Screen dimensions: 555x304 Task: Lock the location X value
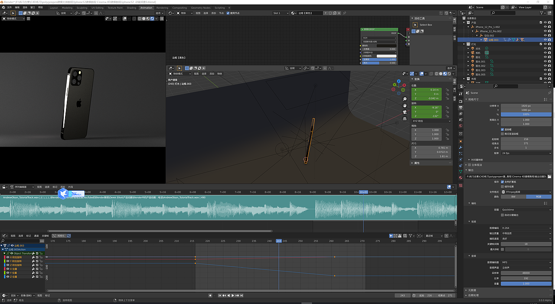click(447, 90)
